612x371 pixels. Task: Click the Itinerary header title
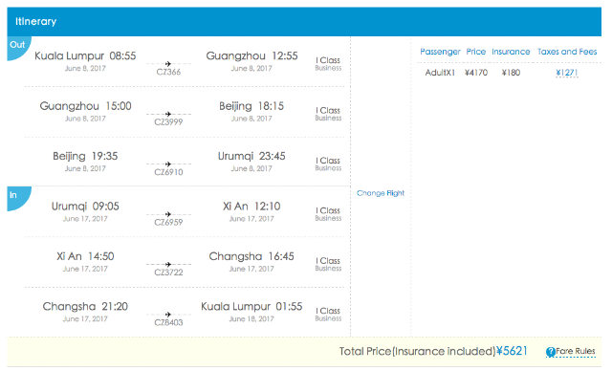pos(36,21)
